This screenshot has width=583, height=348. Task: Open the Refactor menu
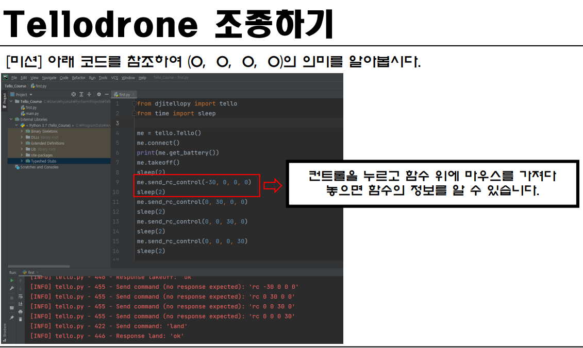pyautogui.click(x=78, y=78)
